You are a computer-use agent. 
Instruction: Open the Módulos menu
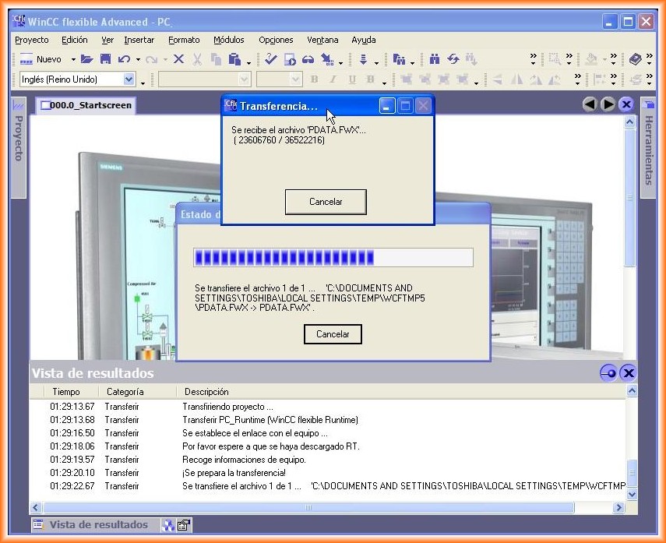pyautogui.click(x=228, y=40)
